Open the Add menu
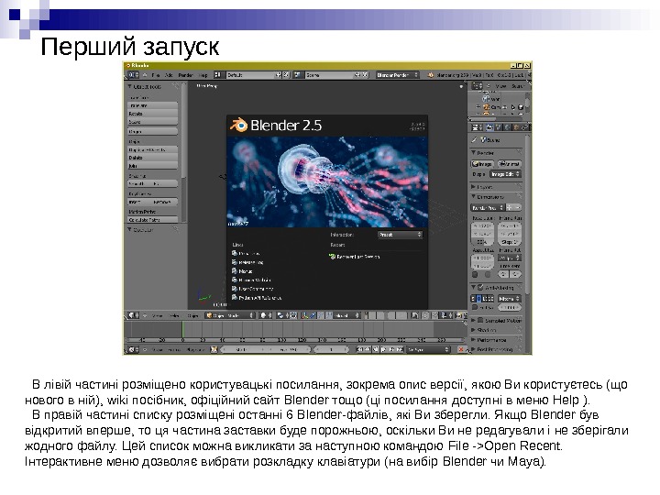660x495 pixels. pyautogui.click(x=169, y=75)
